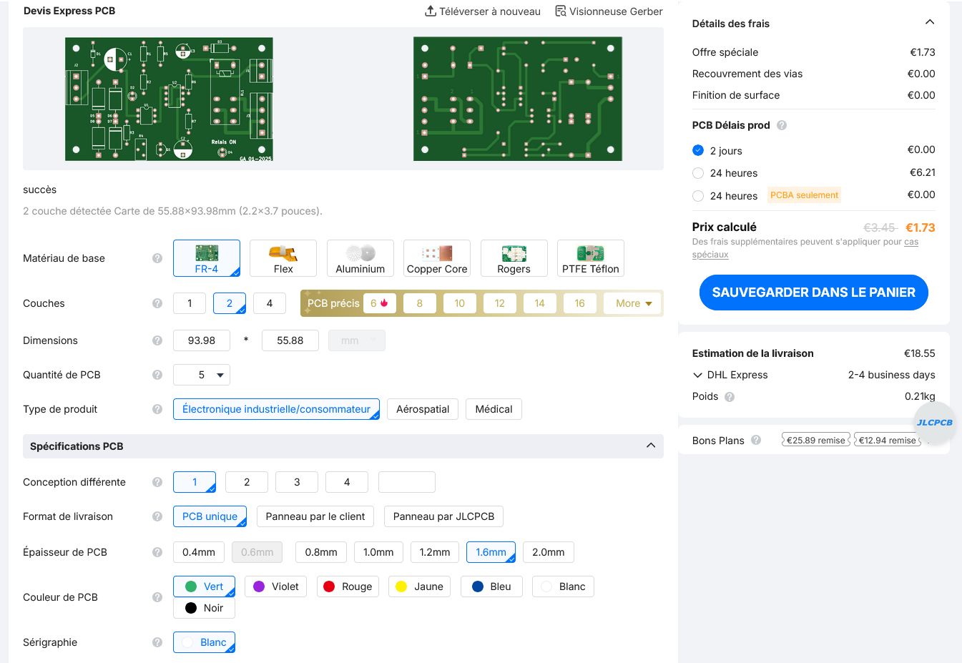Open the Visionneuse Gerber viewer icon

(x=561, y=11)
